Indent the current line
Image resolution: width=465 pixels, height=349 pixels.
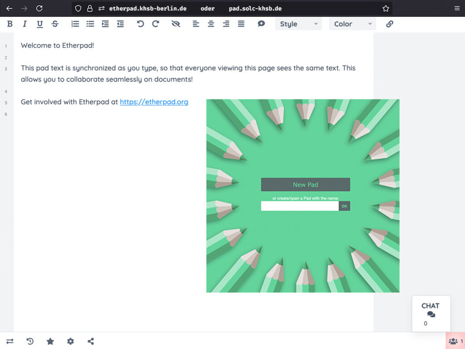point(105,24)
